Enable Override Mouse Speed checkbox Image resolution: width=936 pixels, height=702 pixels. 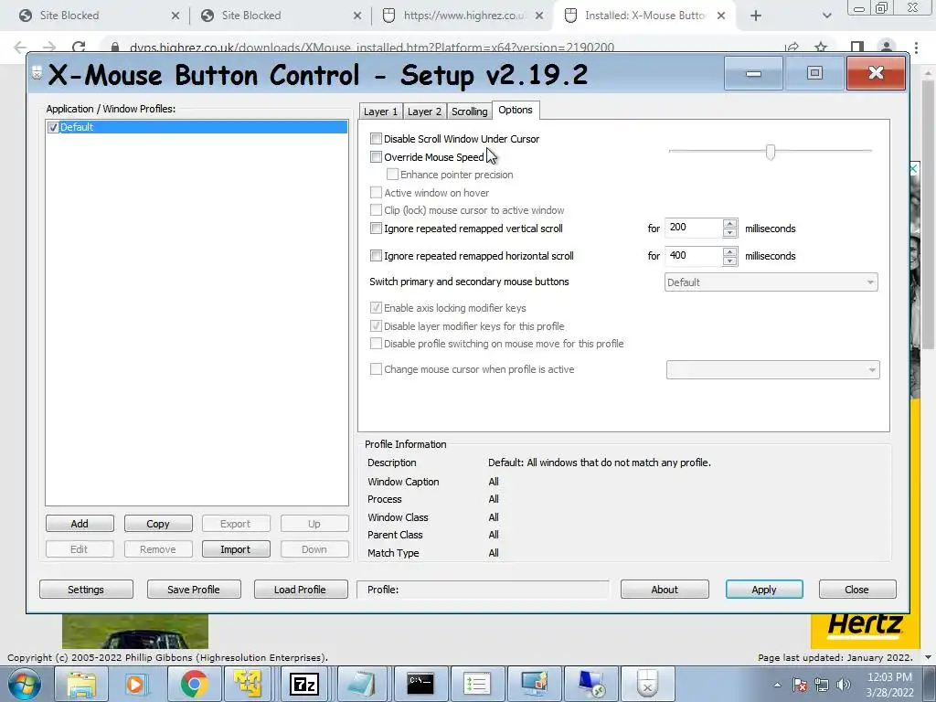pyautogui.click(x=376, y=157)
